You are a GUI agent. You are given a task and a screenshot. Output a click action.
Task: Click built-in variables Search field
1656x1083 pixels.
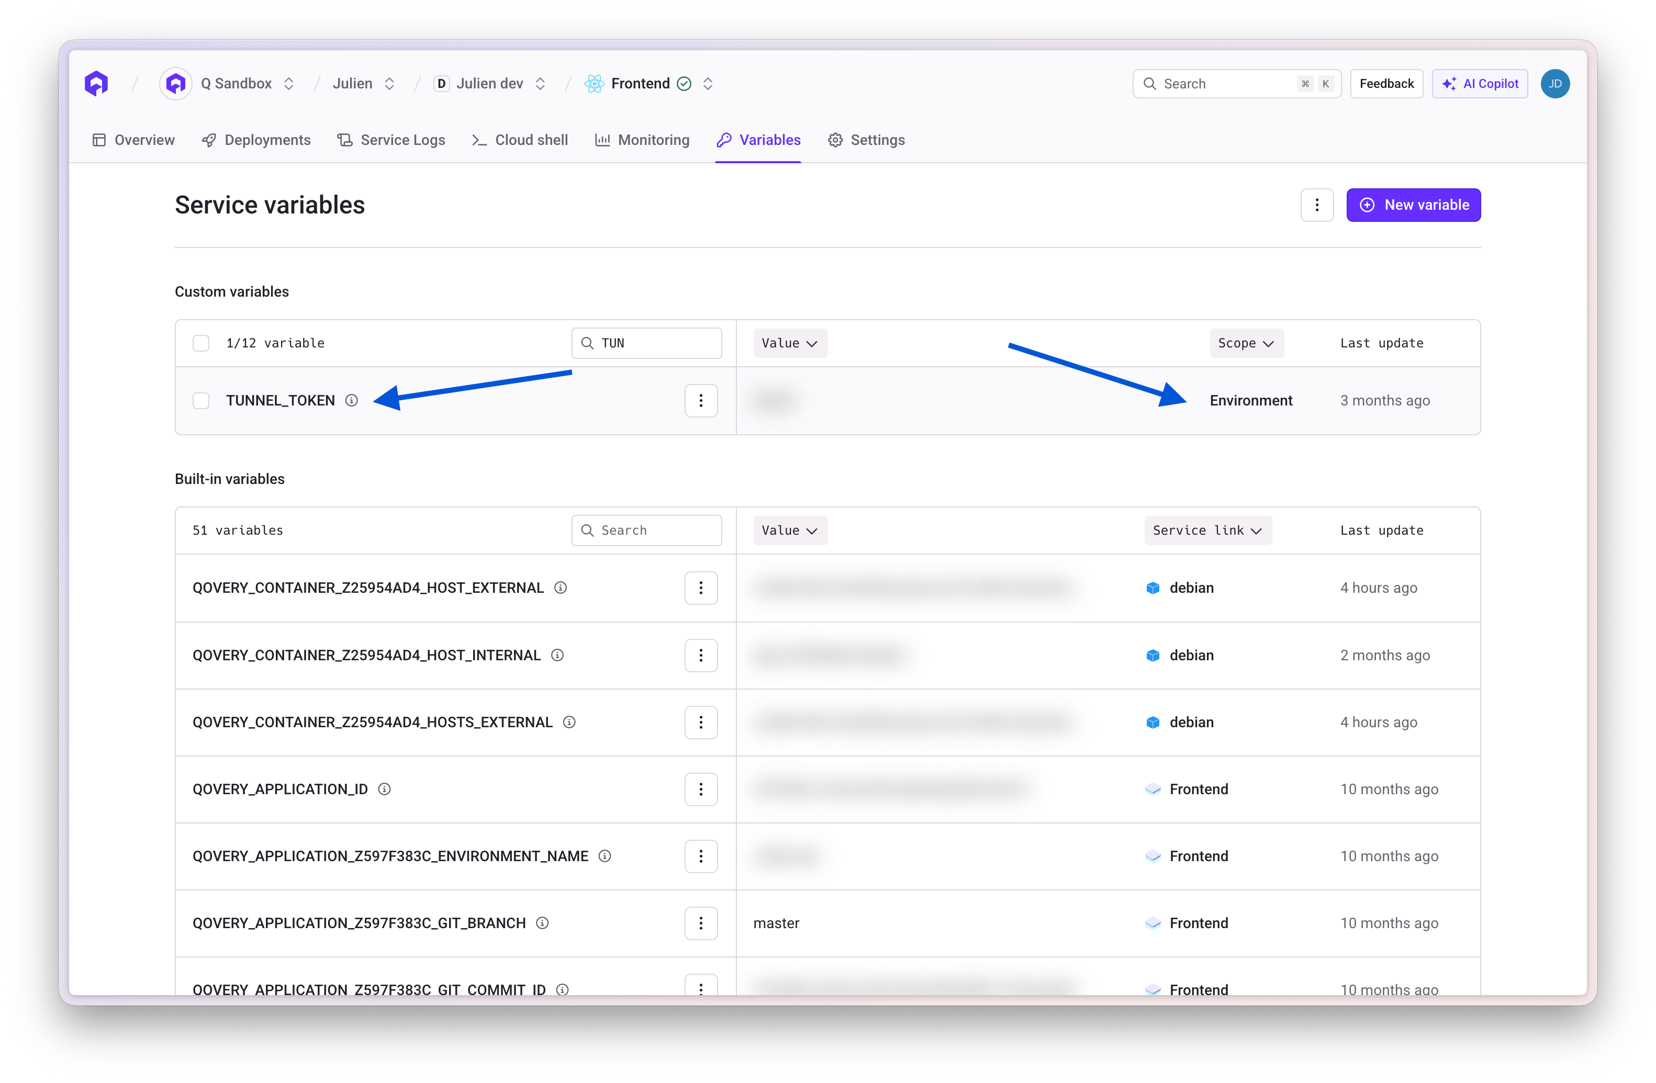(x=646, y=530)
